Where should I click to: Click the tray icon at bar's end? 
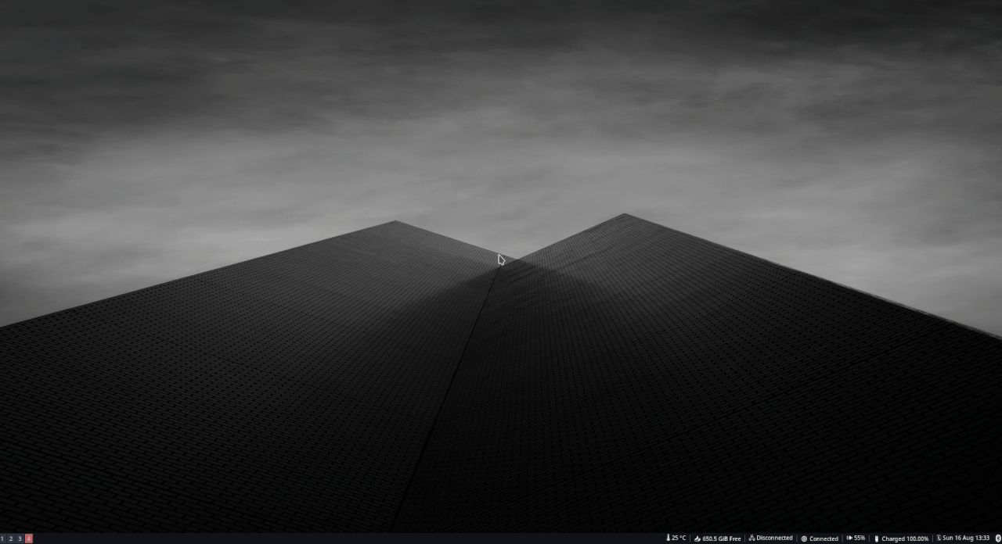click(x=998, y=538)
